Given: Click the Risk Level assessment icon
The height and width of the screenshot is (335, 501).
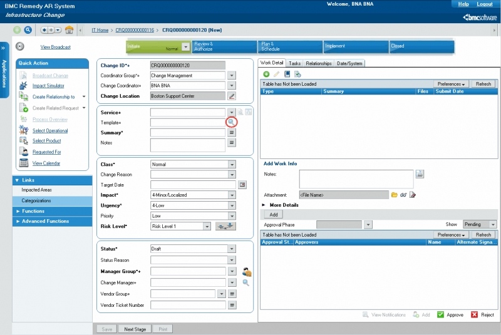Looking at the screenshot, I should [x=225, y=226].
